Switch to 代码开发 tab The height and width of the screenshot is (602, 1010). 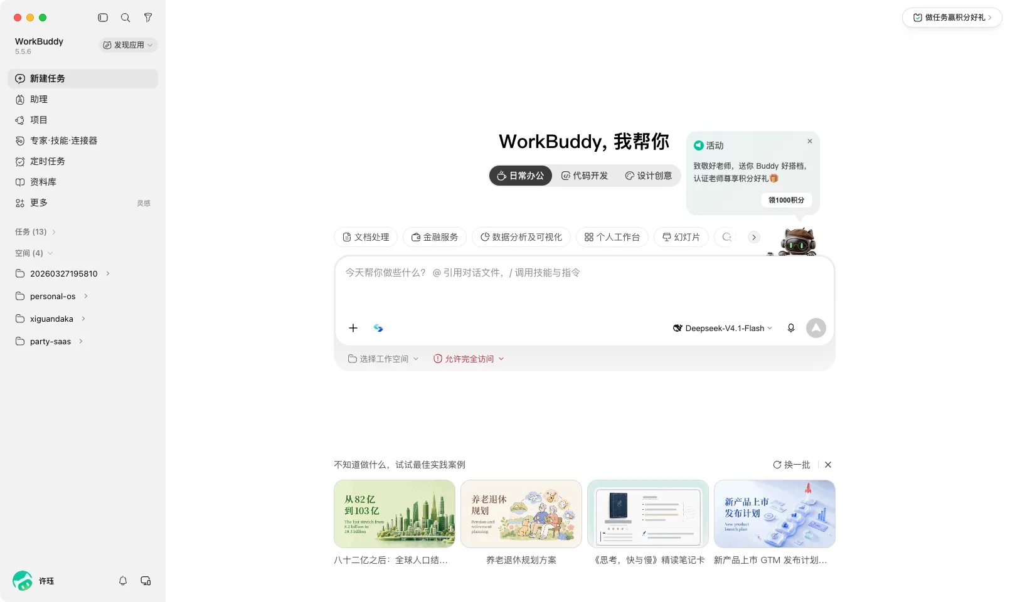585,176
